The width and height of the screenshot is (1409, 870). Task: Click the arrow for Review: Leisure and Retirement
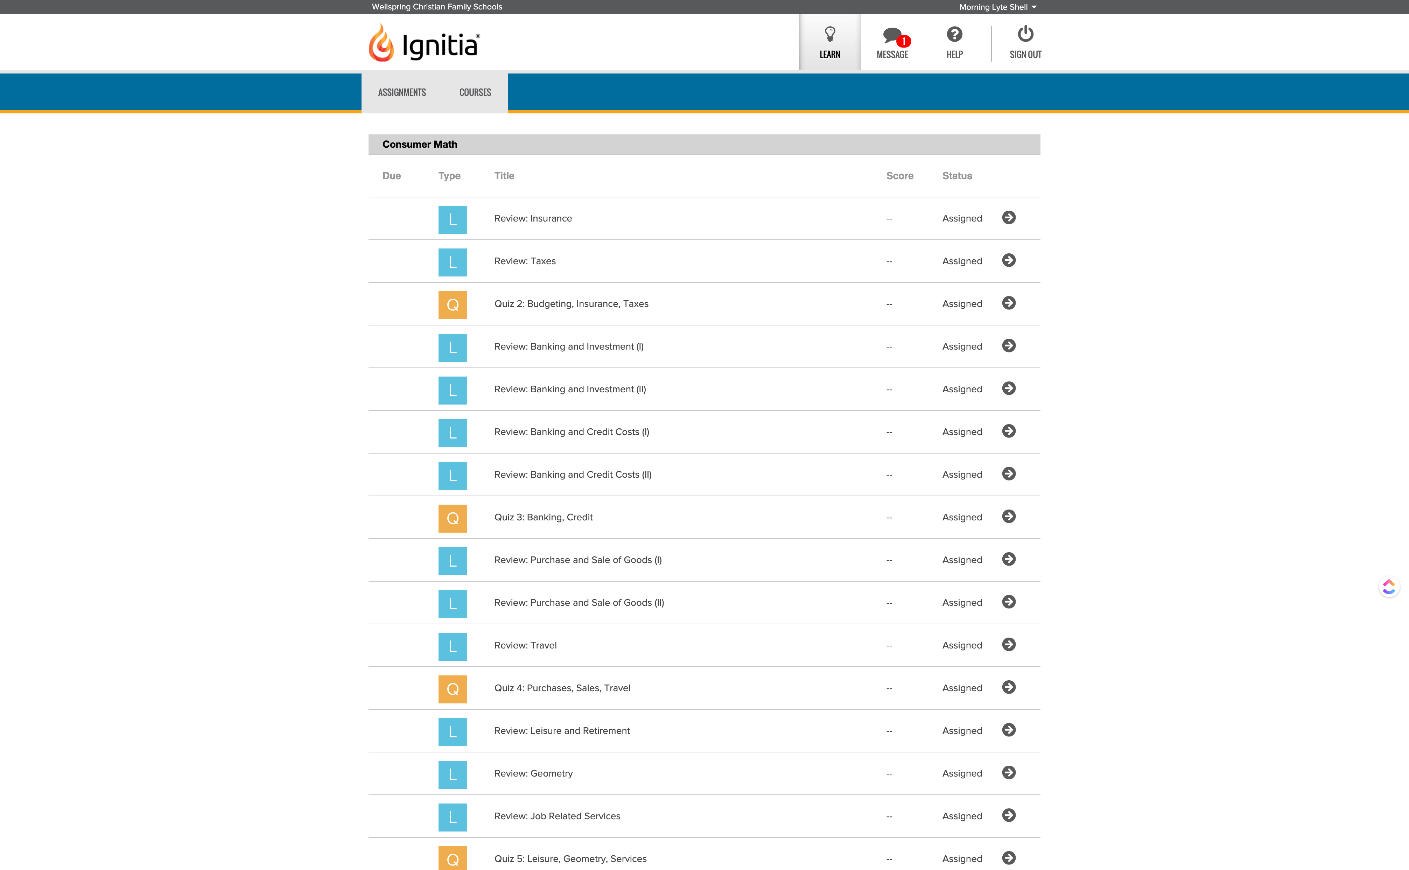pyautogui.click(x=1009, y=730)
